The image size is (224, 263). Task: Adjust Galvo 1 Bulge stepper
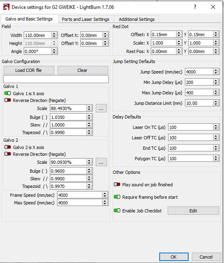pyautogui.click(x=89, y=117)
